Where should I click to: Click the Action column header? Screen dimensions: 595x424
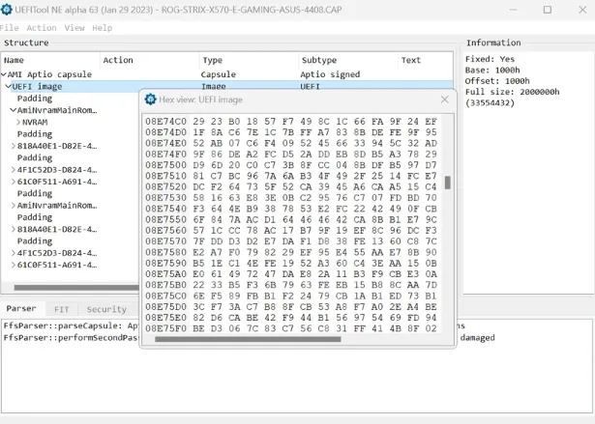[x=149, y=60]
